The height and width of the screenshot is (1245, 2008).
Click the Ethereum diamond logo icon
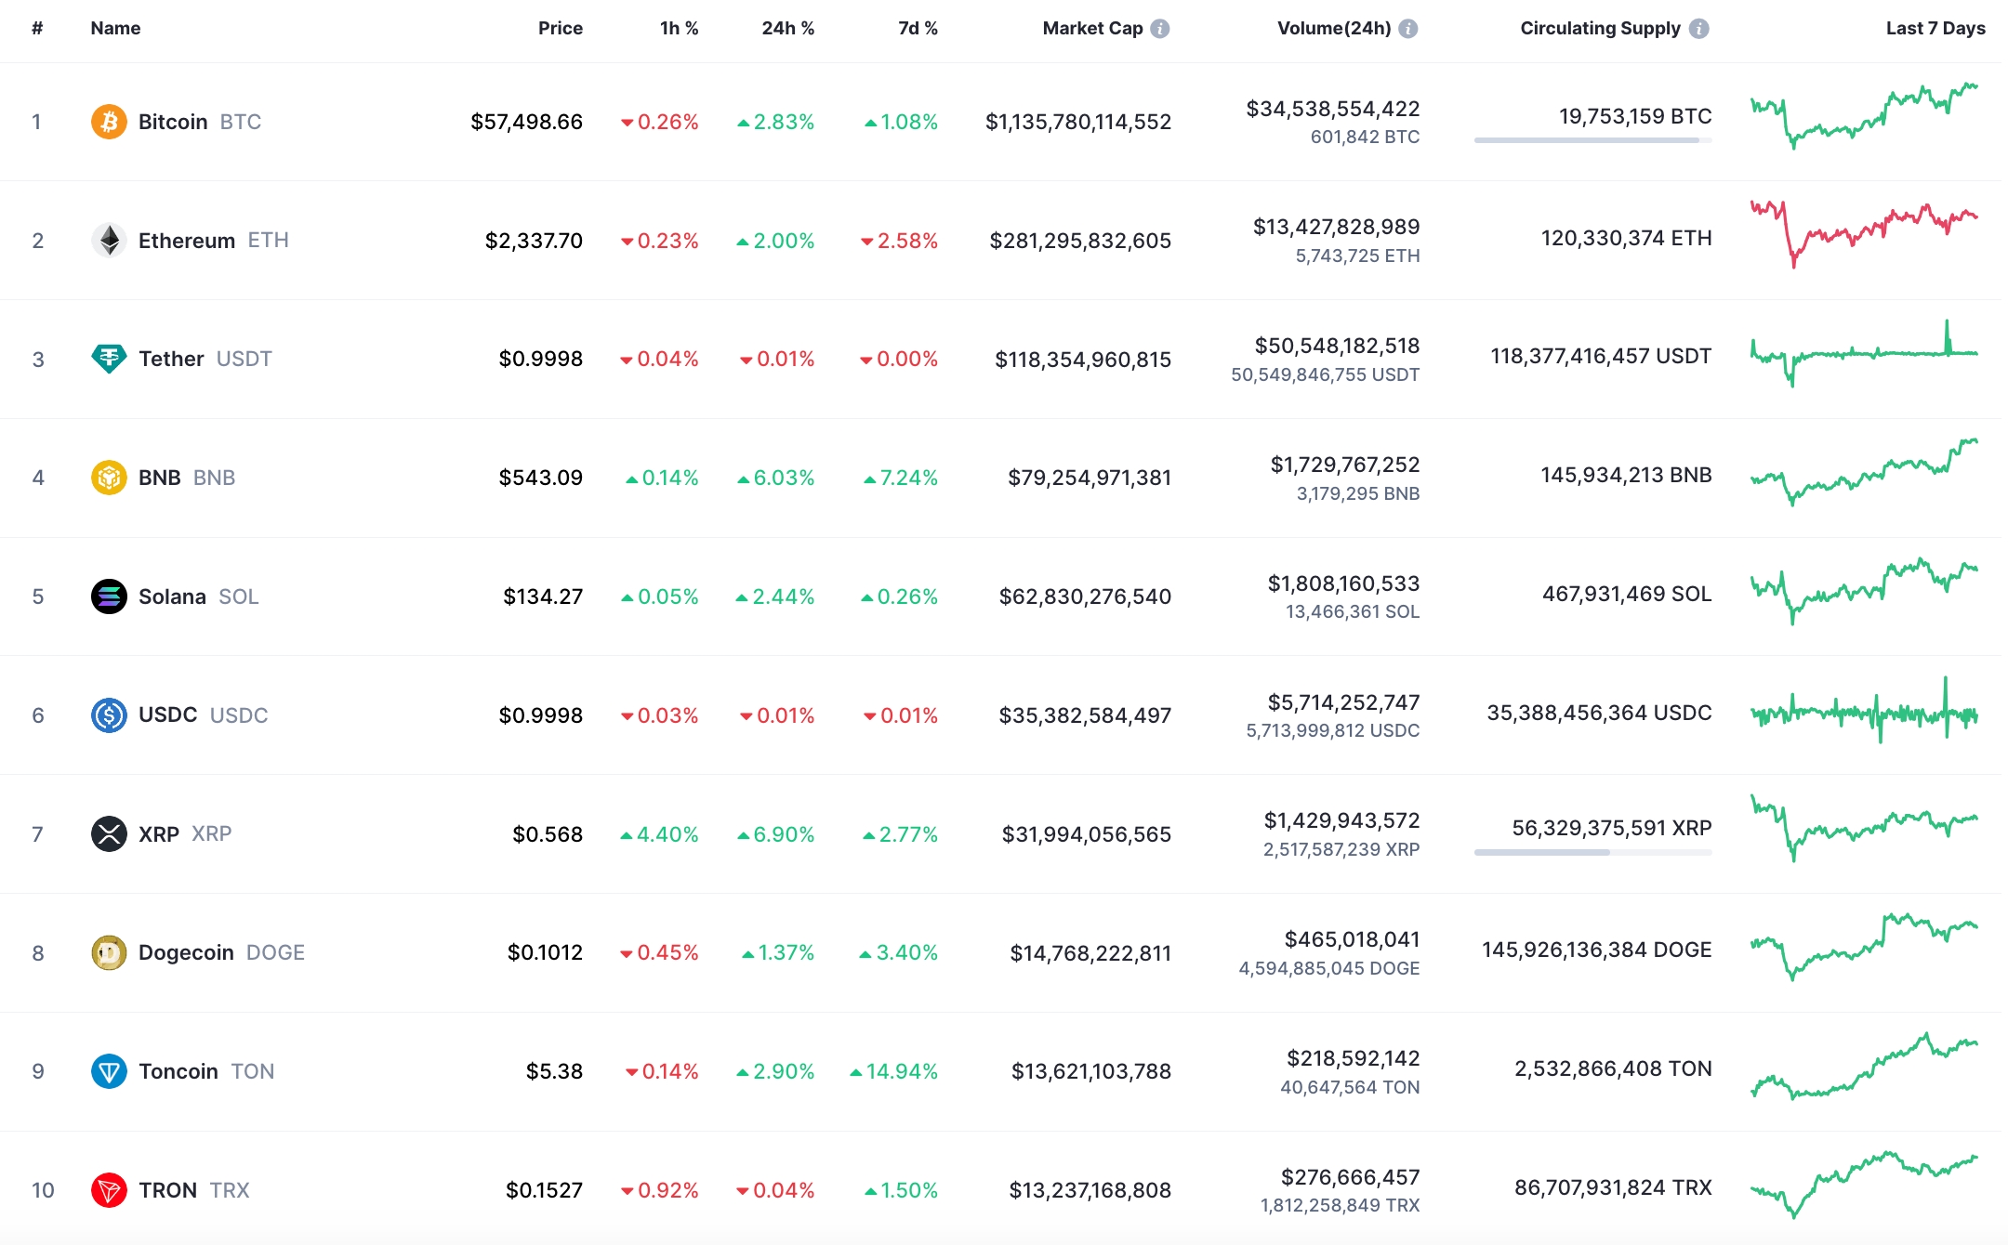(109, 241)
